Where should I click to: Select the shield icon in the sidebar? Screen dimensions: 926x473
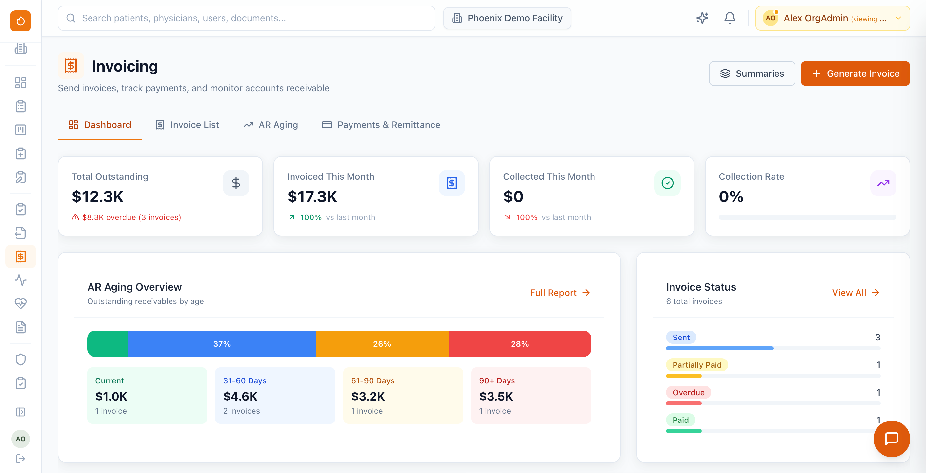(20, 359)
